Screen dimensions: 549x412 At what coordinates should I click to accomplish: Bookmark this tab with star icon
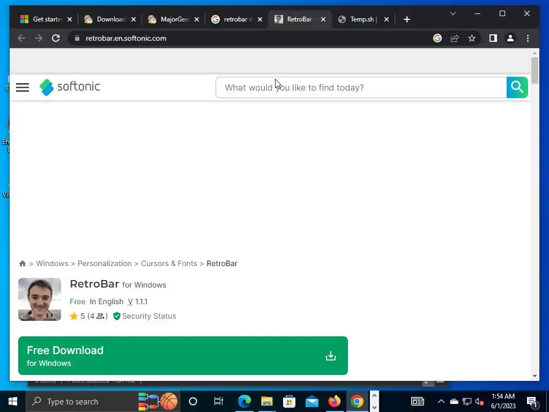[x=472, y=38]
